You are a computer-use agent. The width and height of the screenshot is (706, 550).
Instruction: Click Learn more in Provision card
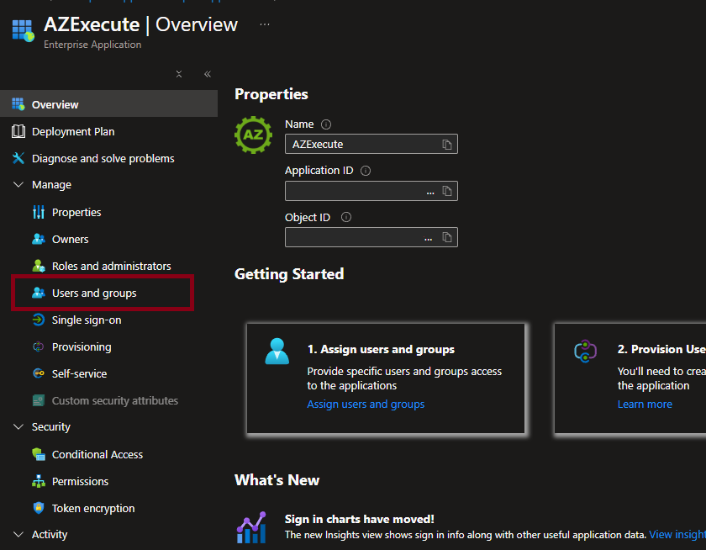click(645, 404)
